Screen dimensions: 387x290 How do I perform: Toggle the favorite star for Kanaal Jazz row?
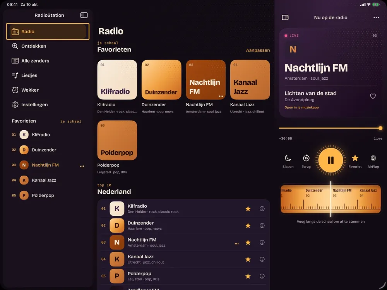point(248,259)
